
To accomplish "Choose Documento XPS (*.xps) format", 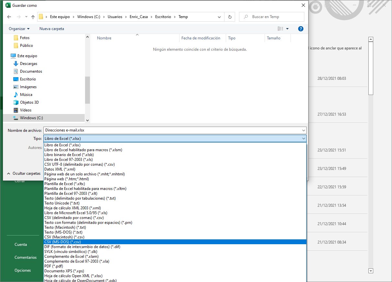I will (175, 271).
